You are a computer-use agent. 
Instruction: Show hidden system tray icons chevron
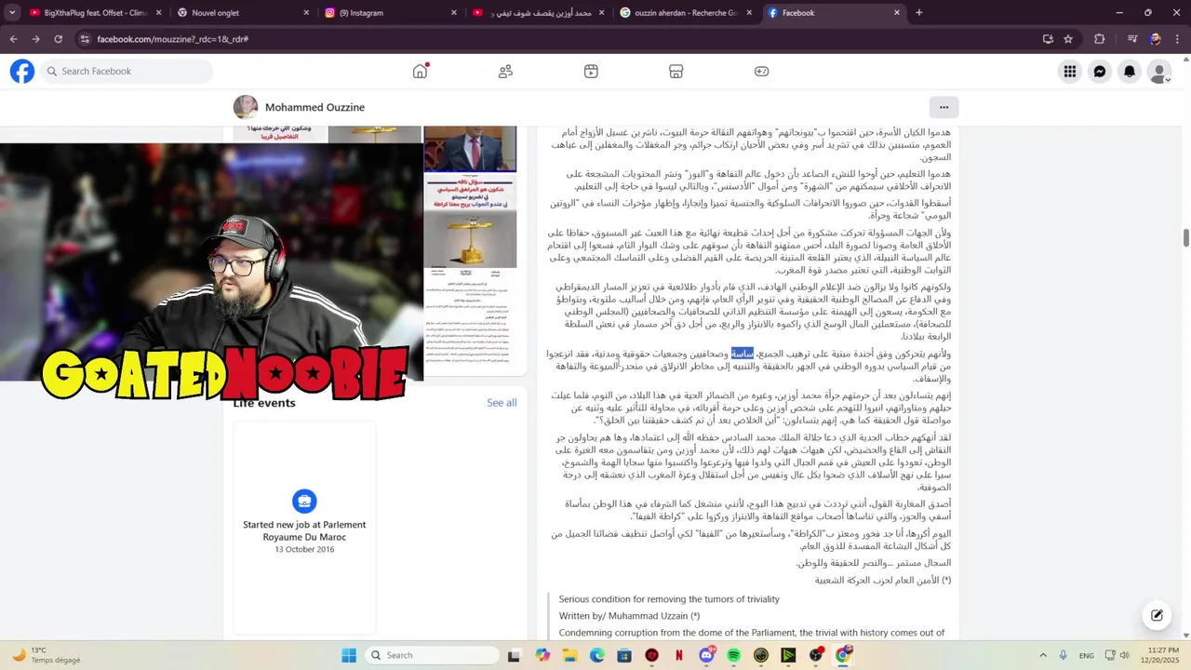(x=1043, y=655)
